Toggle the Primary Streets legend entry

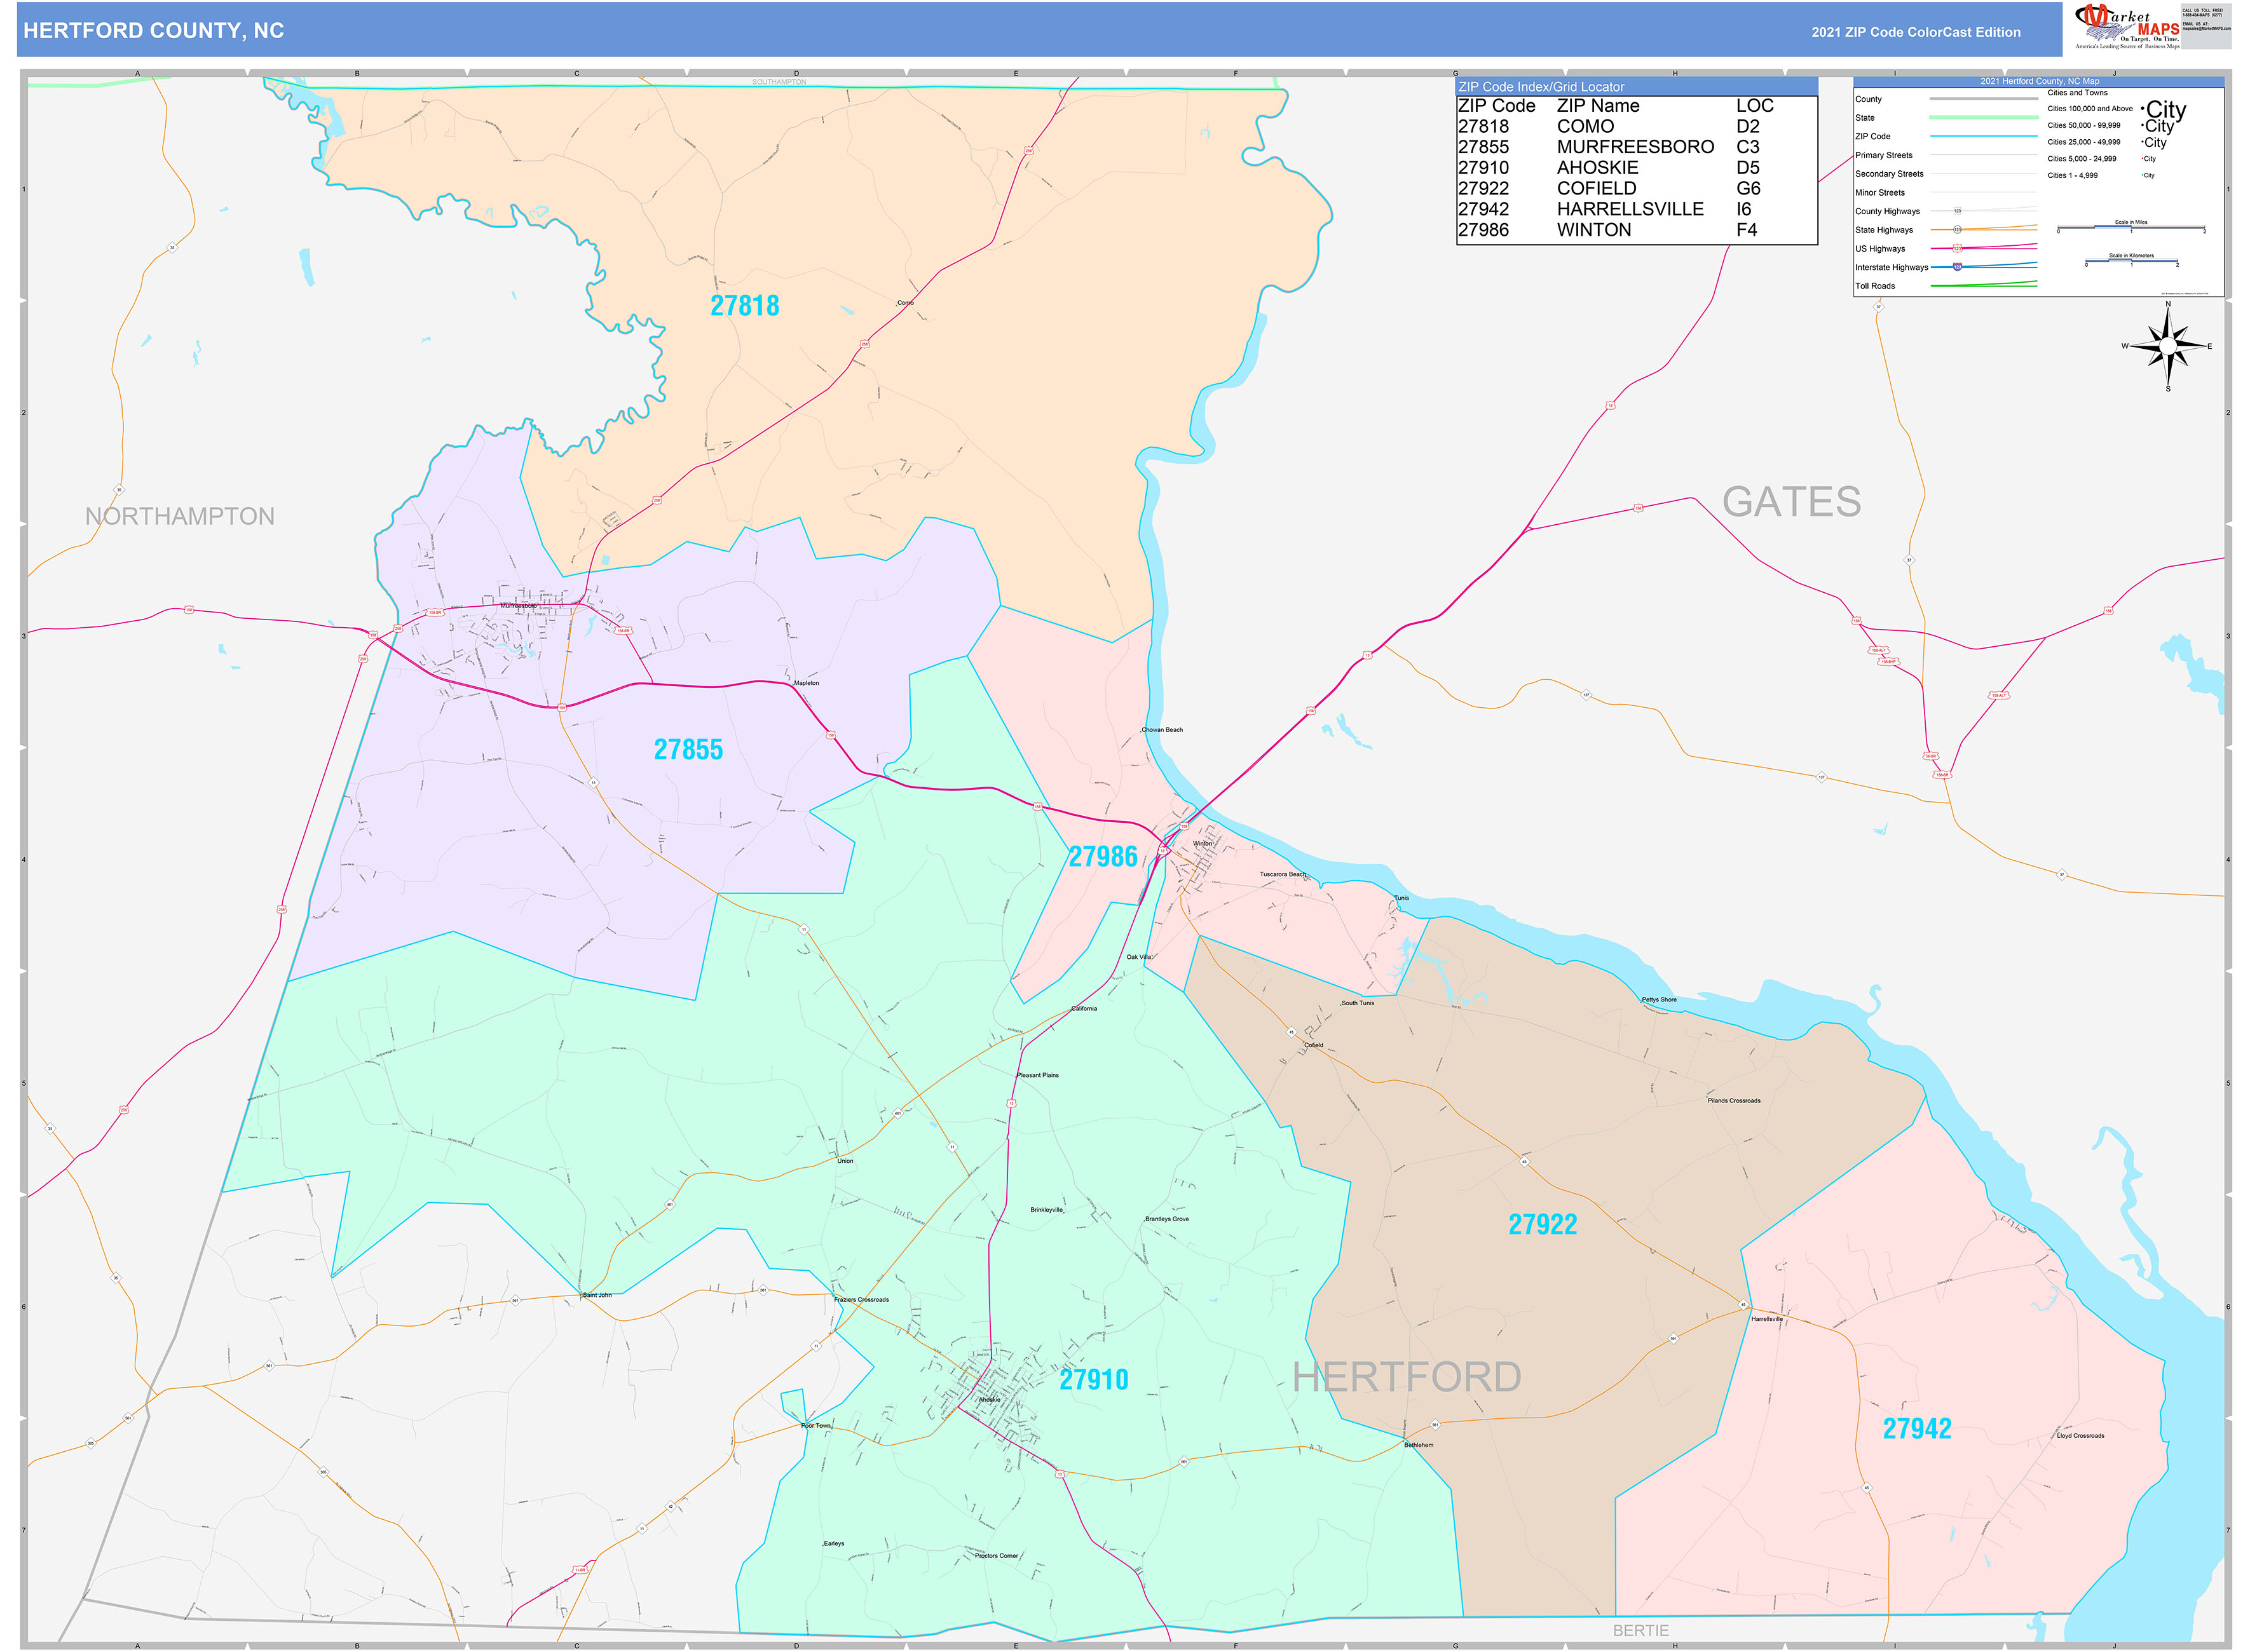tap(1885, 155)
